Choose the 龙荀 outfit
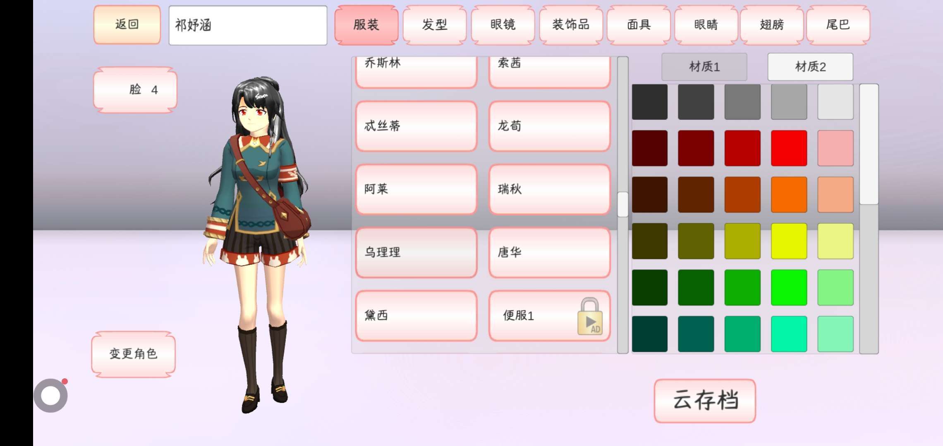943x446 pixels. (549, 126)
